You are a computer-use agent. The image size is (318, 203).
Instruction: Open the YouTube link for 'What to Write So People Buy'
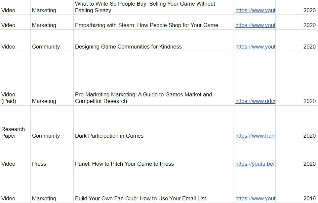[255, 10]
